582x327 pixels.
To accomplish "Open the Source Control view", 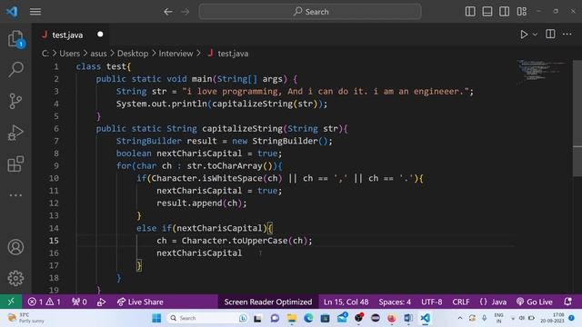I will pos(15,101).
